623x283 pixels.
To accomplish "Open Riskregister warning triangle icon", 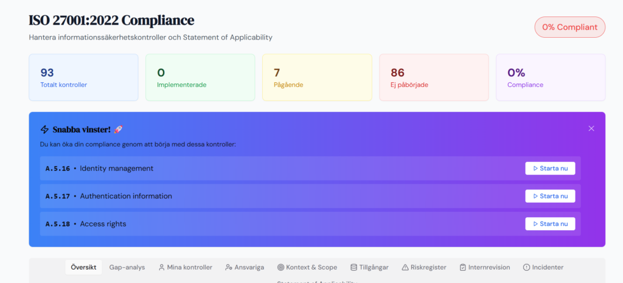I will coord(405,267).
